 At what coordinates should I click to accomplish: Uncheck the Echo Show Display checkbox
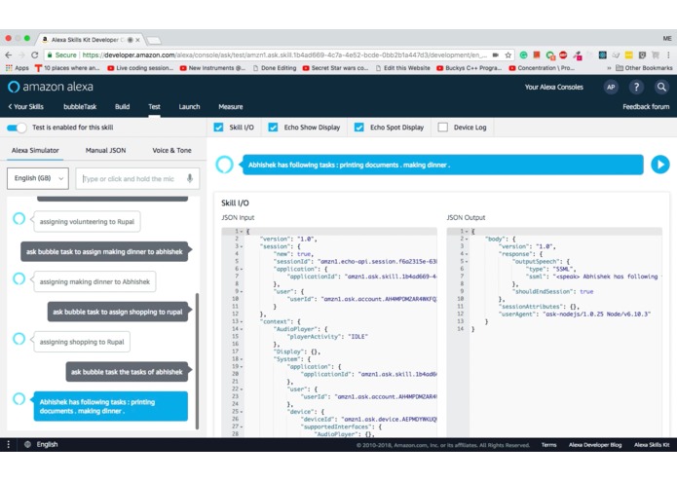click(x=273, y=128)
